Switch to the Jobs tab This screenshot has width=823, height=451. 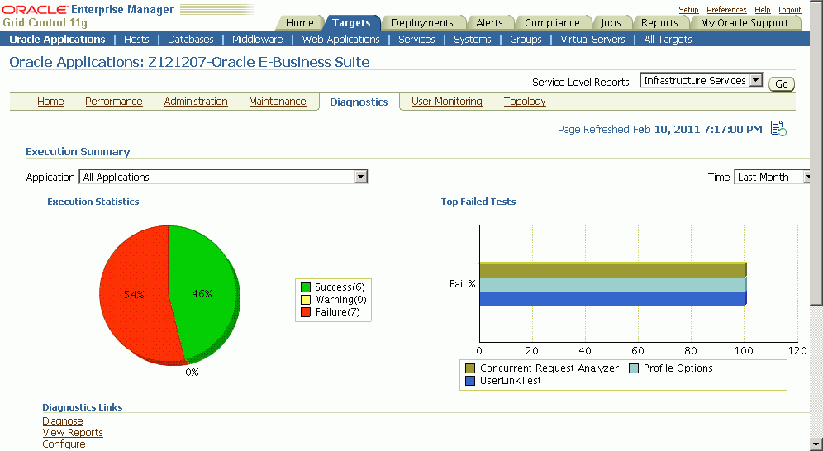pyautogui.click(x=611, y=22)
